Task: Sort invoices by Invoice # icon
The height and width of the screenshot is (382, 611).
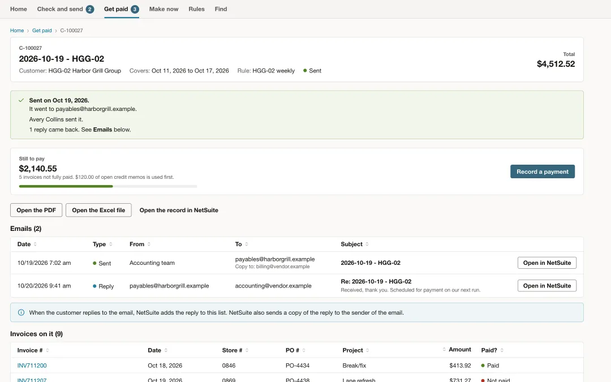Action: pos(48,350)
